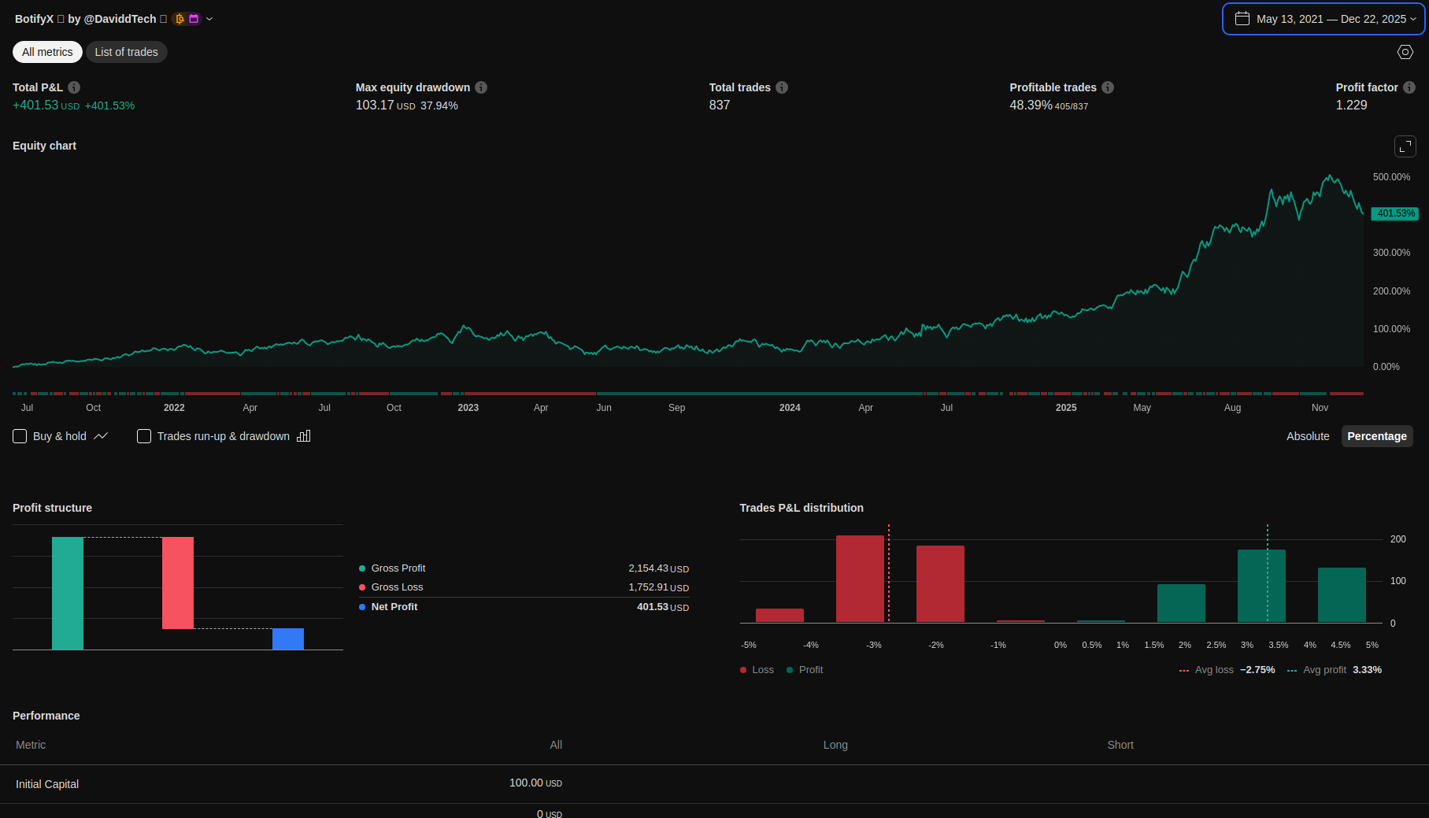Enable the Buy & hold checkbox
Image resolution: width=1429 pixels, height=818 pixels.
(20, 436)
